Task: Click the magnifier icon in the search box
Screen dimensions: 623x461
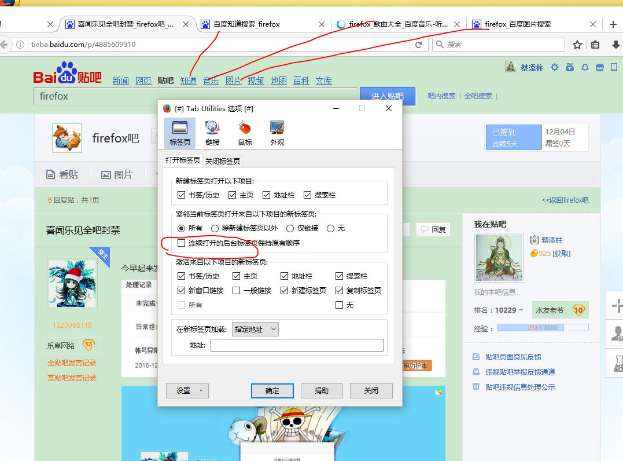Action: coord(440,45)
